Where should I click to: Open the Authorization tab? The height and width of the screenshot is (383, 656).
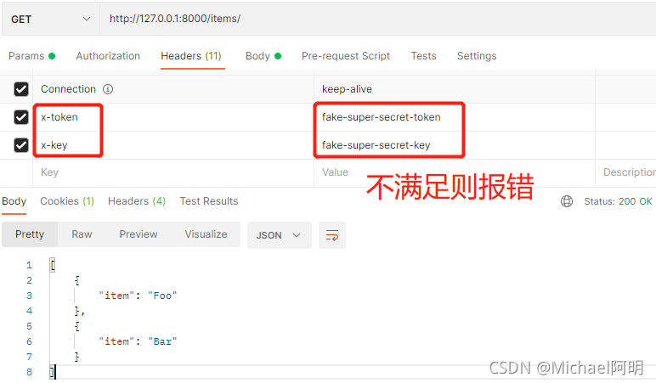pyautogui.click(x=108, y=56)
